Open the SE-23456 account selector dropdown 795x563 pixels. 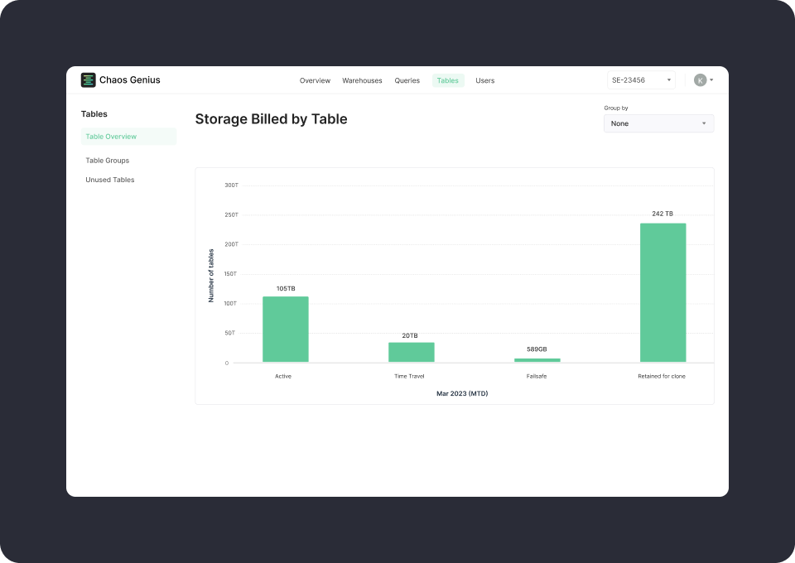pos(640,79)
